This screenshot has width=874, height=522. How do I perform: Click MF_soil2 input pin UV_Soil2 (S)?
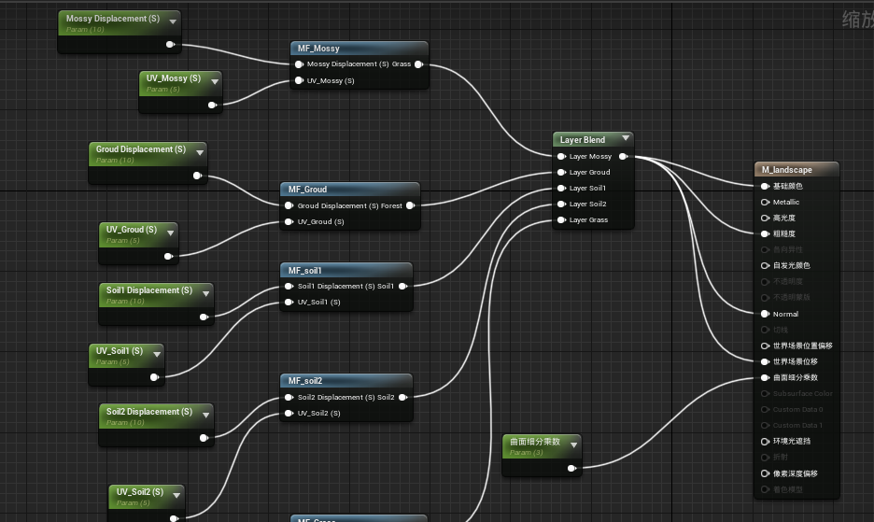[x=289, y=414]
